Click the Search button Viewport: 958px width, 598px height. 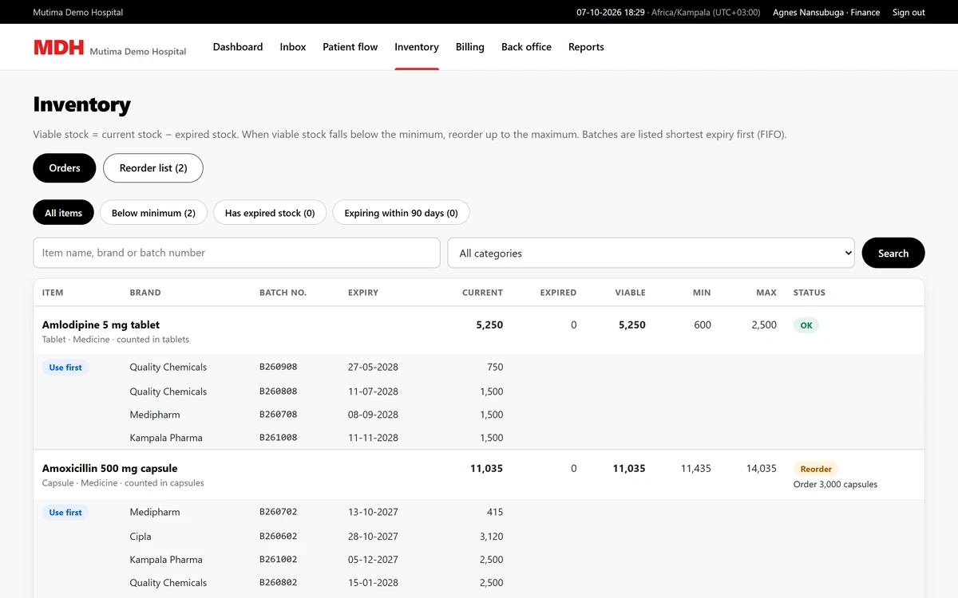click(893, 253)
